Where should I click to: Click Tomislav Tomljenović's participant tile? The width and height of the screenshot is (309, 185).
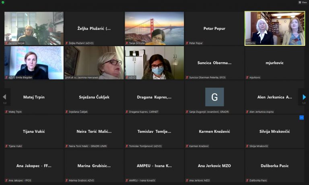(154, 131)
